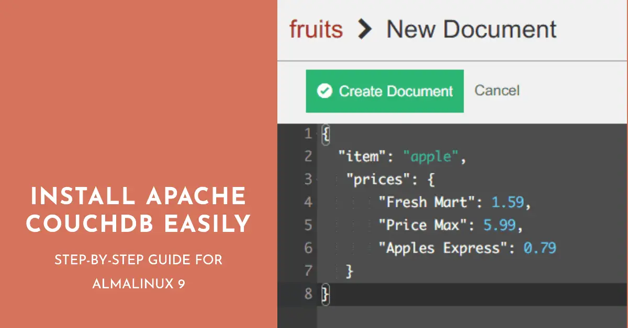The width and height of the screenshot is (628, 328).
Task: Click the "item" key in the editor
Action: (359, 157)
